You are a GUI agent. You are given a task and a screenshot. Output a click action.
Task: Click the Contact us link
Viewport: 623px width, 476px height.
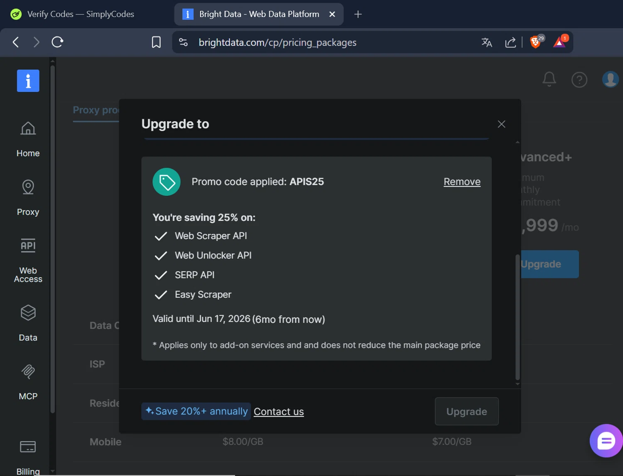coord(279,411)
